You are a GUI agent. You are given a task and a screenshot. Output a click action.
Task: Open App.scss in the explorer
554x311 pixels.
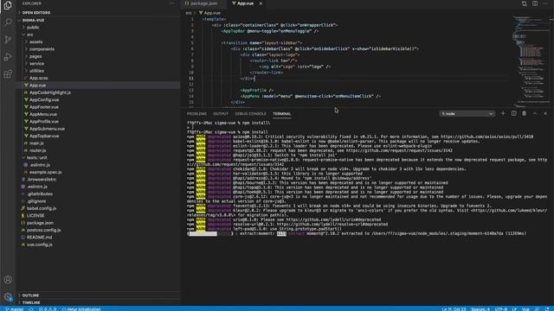point(38,78)
